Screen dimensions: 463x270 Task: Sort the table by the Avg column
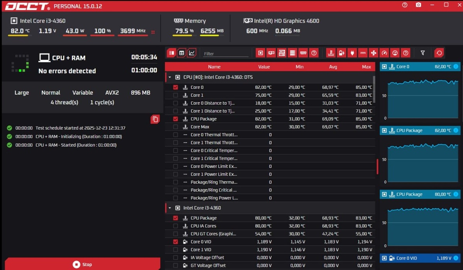click(333, 67)
